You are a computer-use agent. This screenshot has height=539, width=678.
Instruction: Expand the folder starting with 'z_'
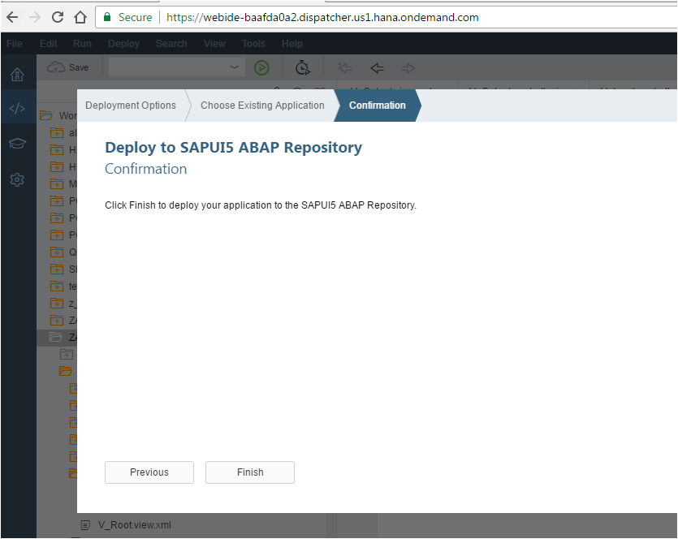coord(57,304)
